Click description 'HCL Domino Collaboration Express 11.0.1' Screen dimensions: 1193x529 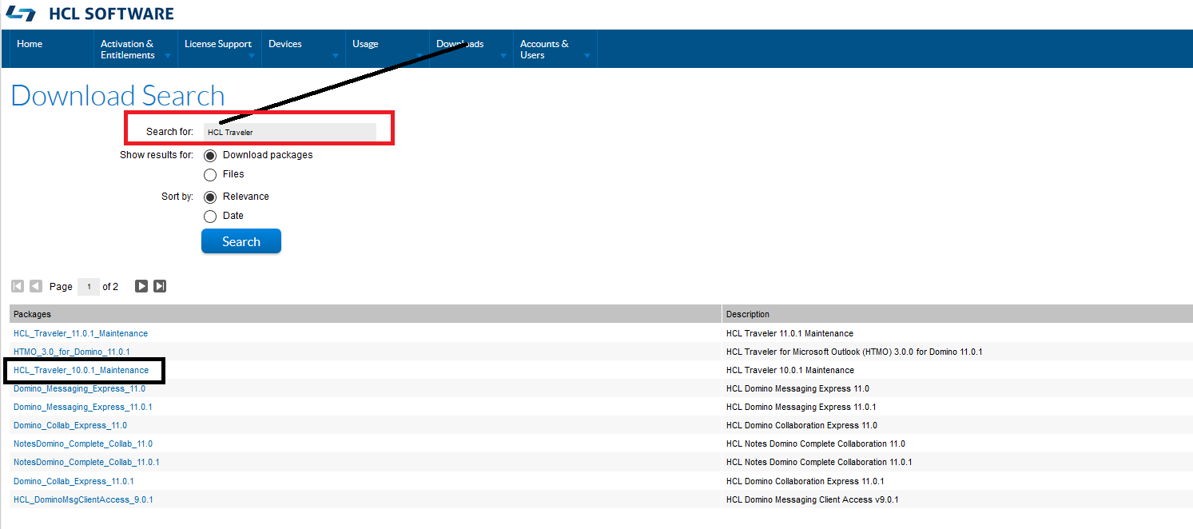[805, 481]
